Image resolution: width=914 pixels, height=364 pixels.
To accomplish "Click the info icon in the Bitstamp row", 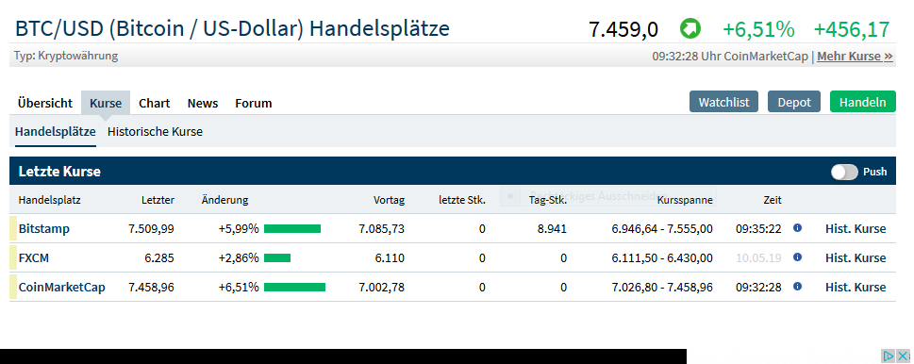I will (797, 227).
